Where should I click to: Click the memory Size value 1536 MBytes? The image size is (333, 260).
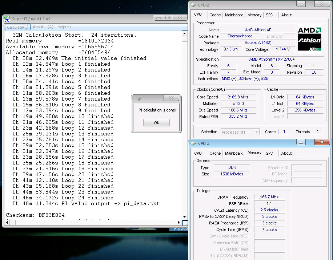click(x=232, y=174)
